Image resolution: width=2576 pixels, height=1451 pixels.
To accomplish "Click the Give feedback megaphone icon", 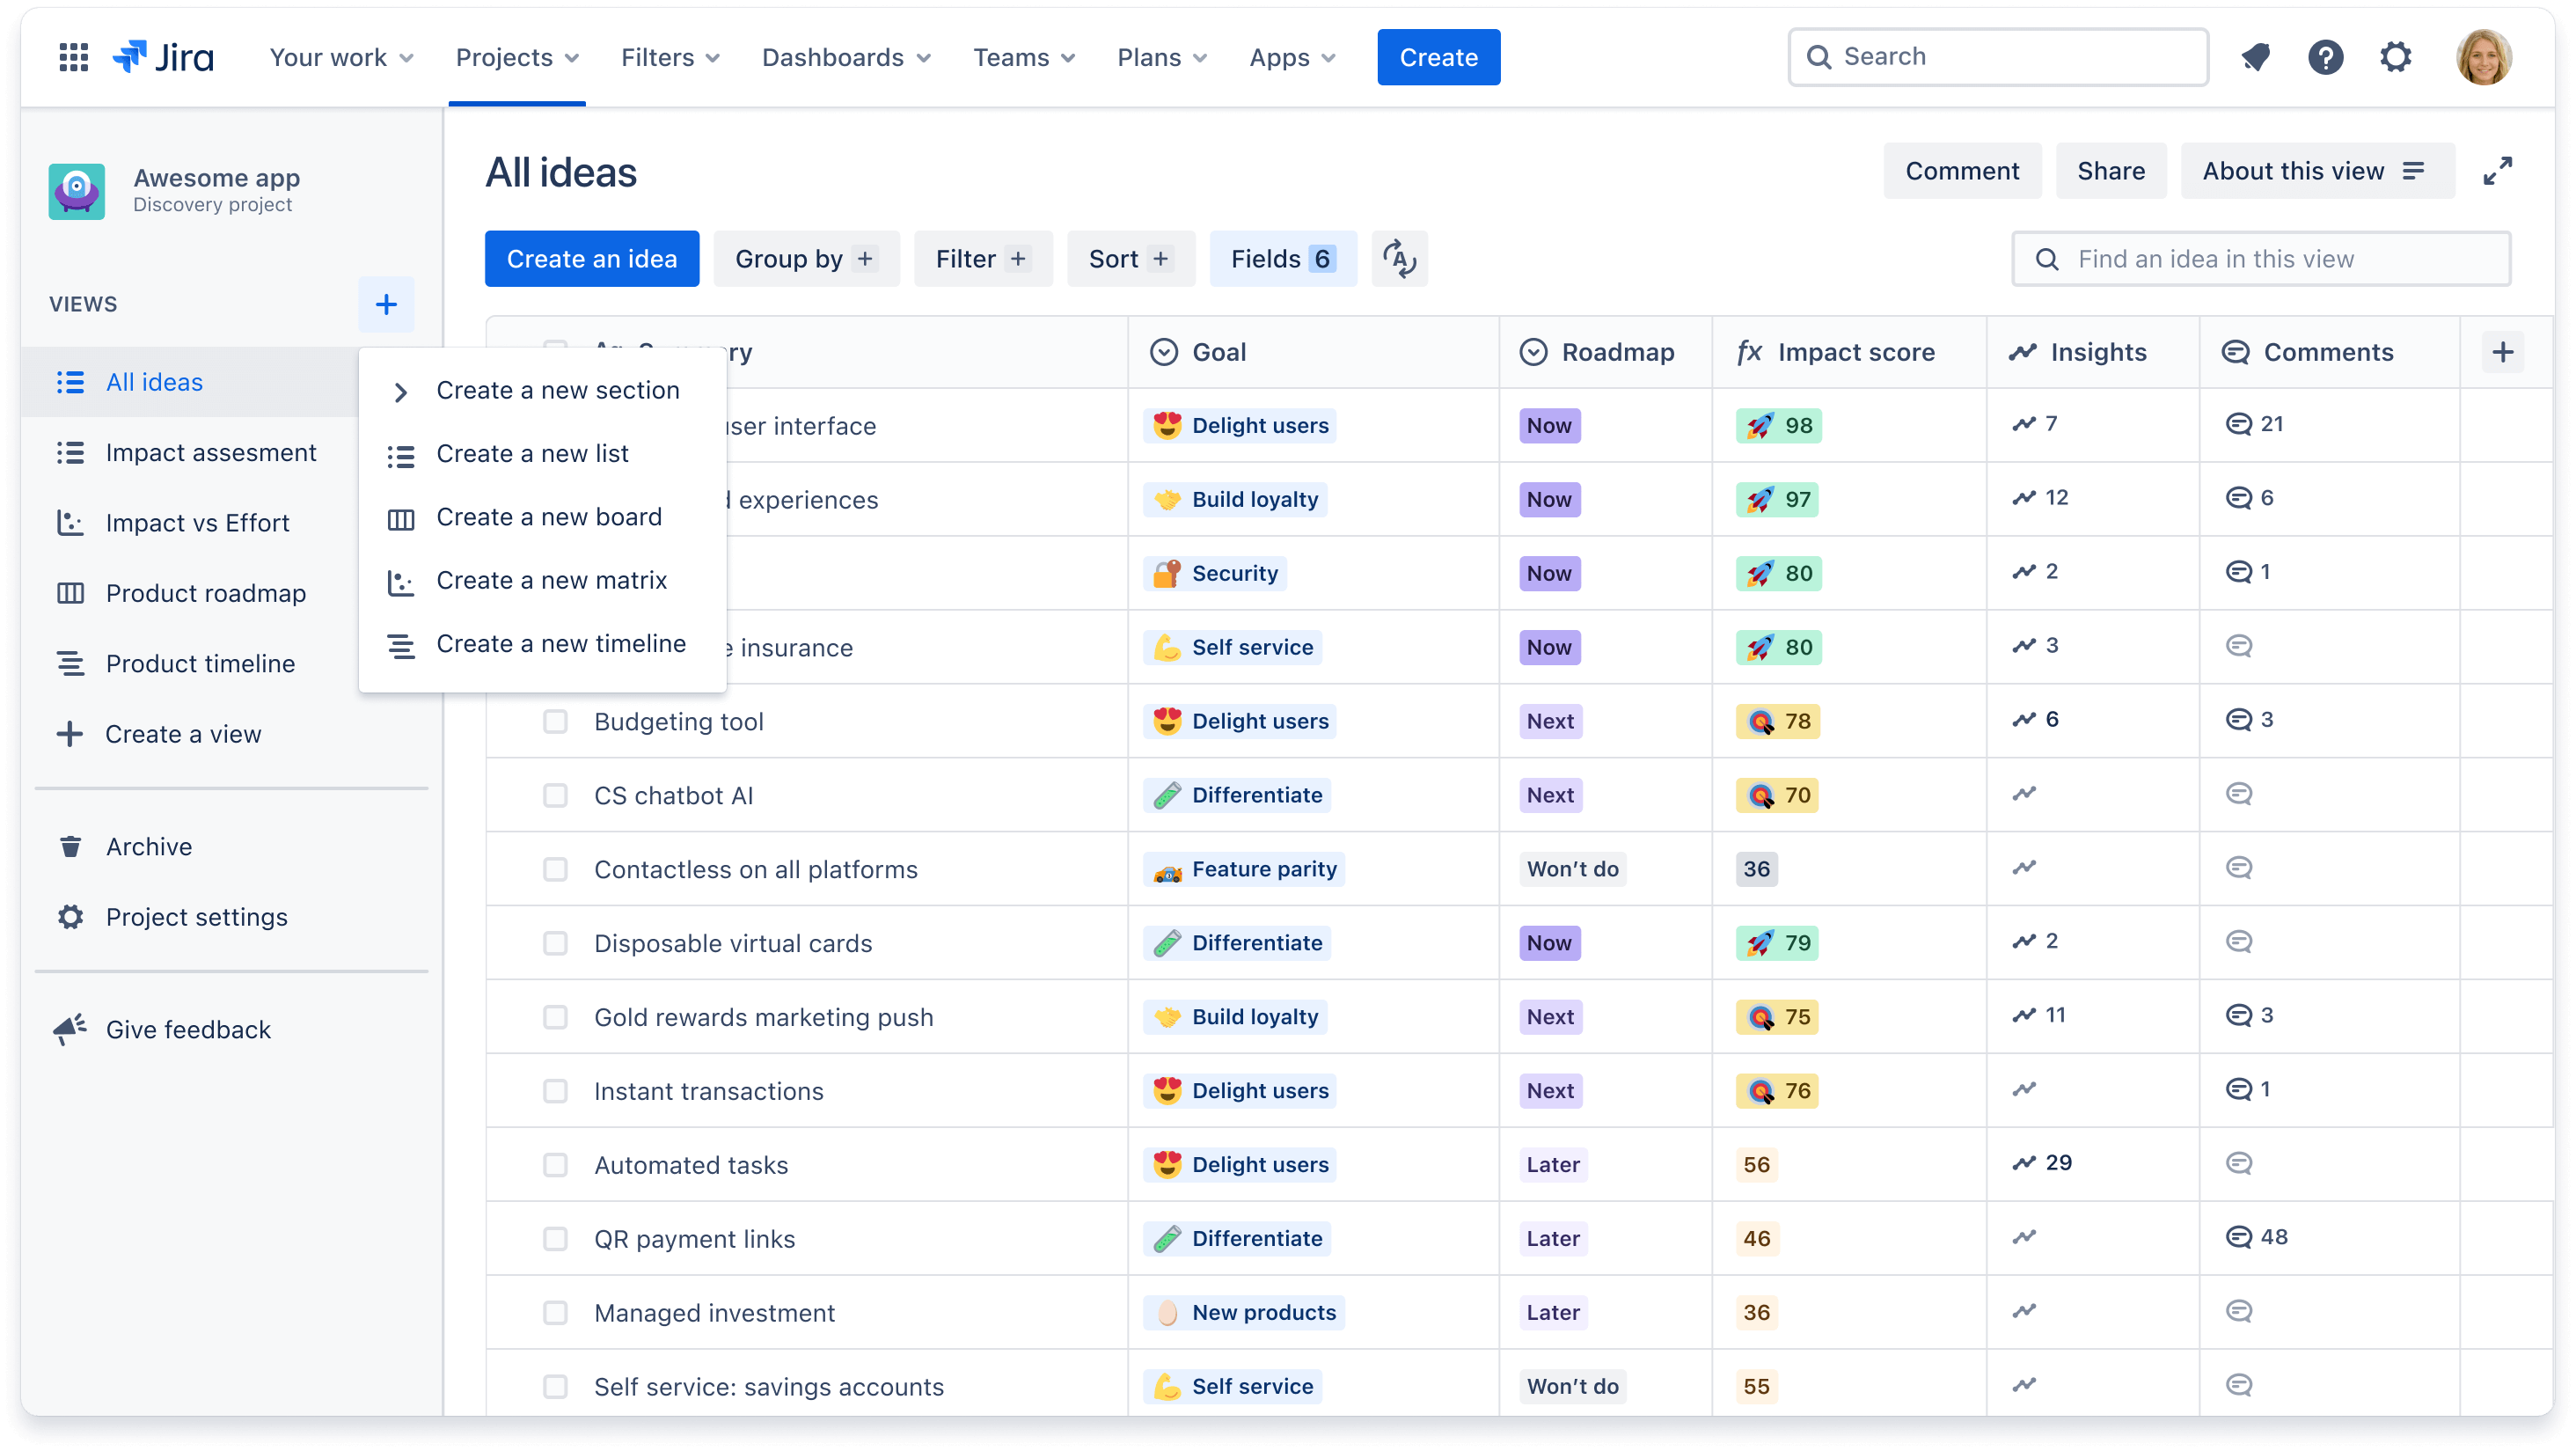I will [69, 1028].
